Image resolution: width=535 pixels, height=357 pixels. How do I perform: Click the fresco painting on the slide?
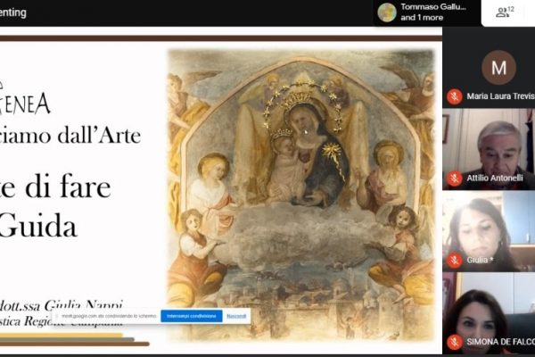point(301,195)
